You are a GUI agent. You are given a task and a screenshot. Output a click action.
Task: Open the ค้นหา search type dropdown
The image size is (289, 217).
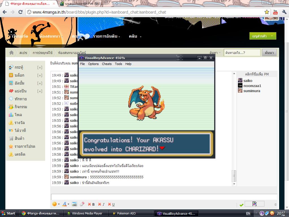(215, 53)
